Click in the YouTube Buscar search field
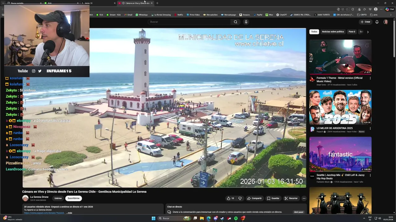The width and height of the screenshot is (396, 222). [189, 22]
